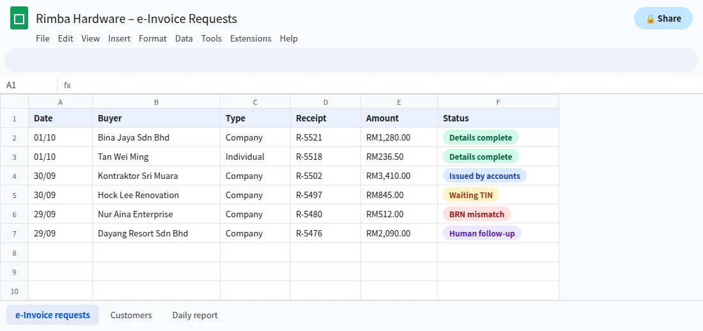Open the Details complete status for Tan Wei Ming
Viewport: 703px width, 331px height.
[481, 157]
